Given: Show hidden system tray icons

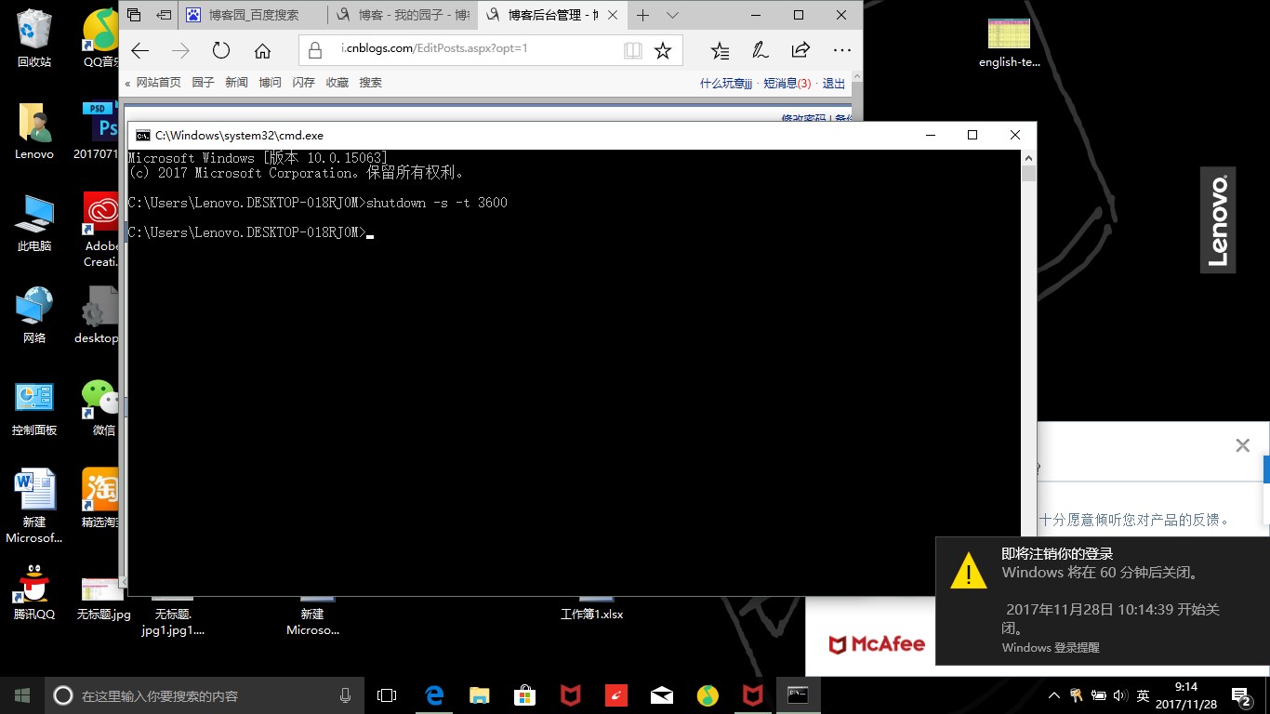Looking at the screenshot, I should [1053, 695].
